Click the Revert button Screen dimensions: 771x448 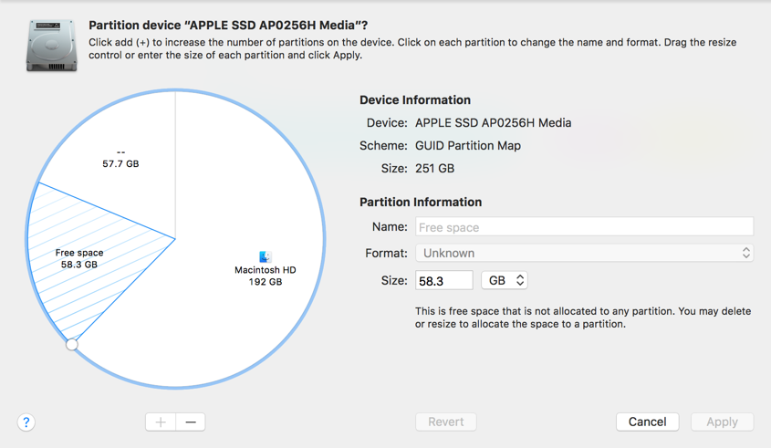(x=446, y=422)
